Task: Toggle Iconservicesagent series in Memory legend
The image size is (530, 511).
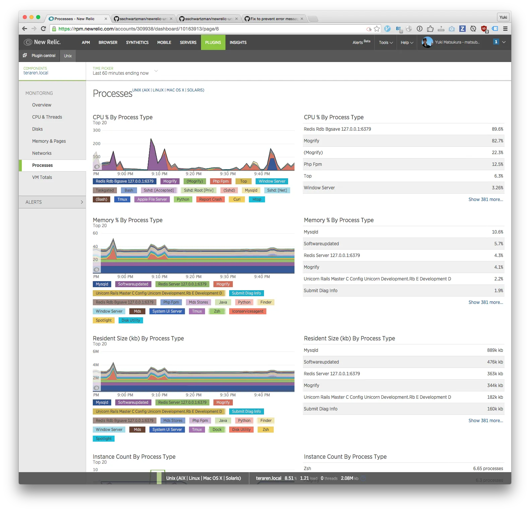Action: 248,311
